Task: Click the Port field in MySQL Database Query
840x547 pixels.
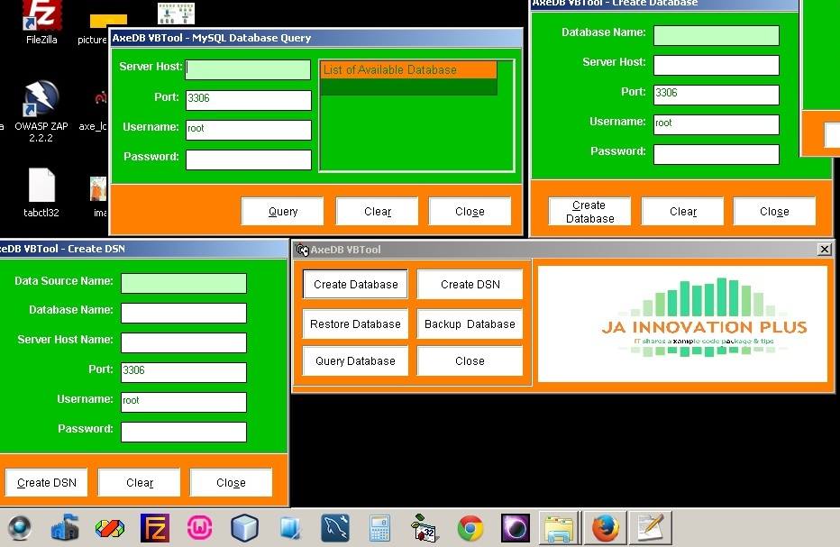Action: tap(248, 100)
